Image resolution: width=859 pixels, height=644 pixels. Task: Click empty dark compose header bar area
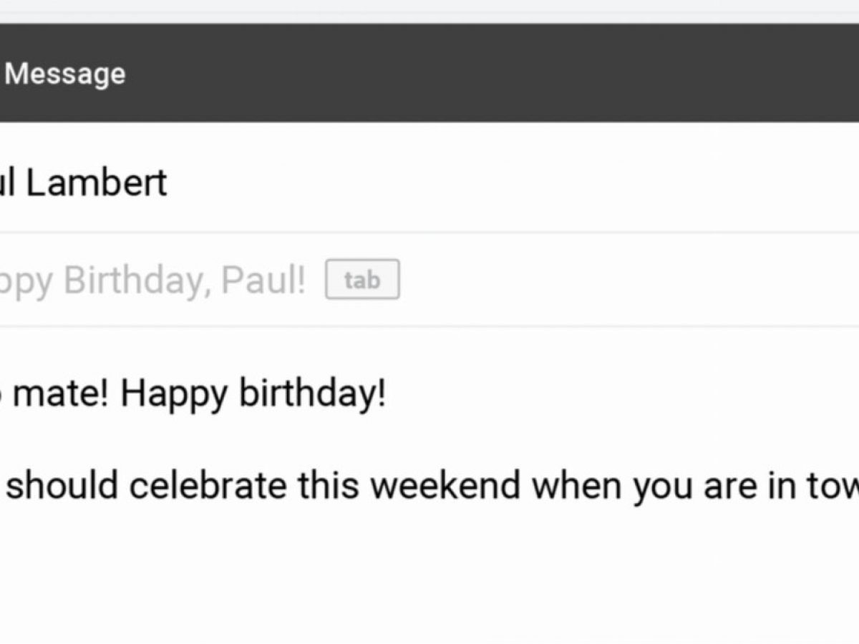pyautogui.click(x=501, y=73)
